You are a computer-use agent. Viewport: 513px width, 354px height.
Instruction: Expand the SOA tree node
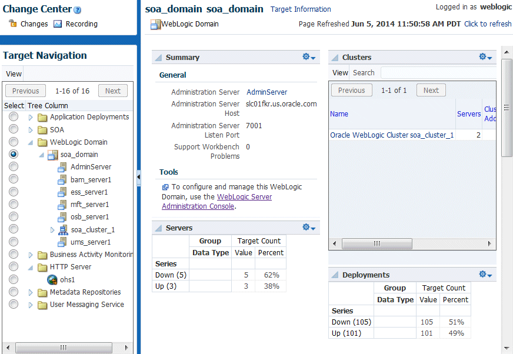[31, 130]
